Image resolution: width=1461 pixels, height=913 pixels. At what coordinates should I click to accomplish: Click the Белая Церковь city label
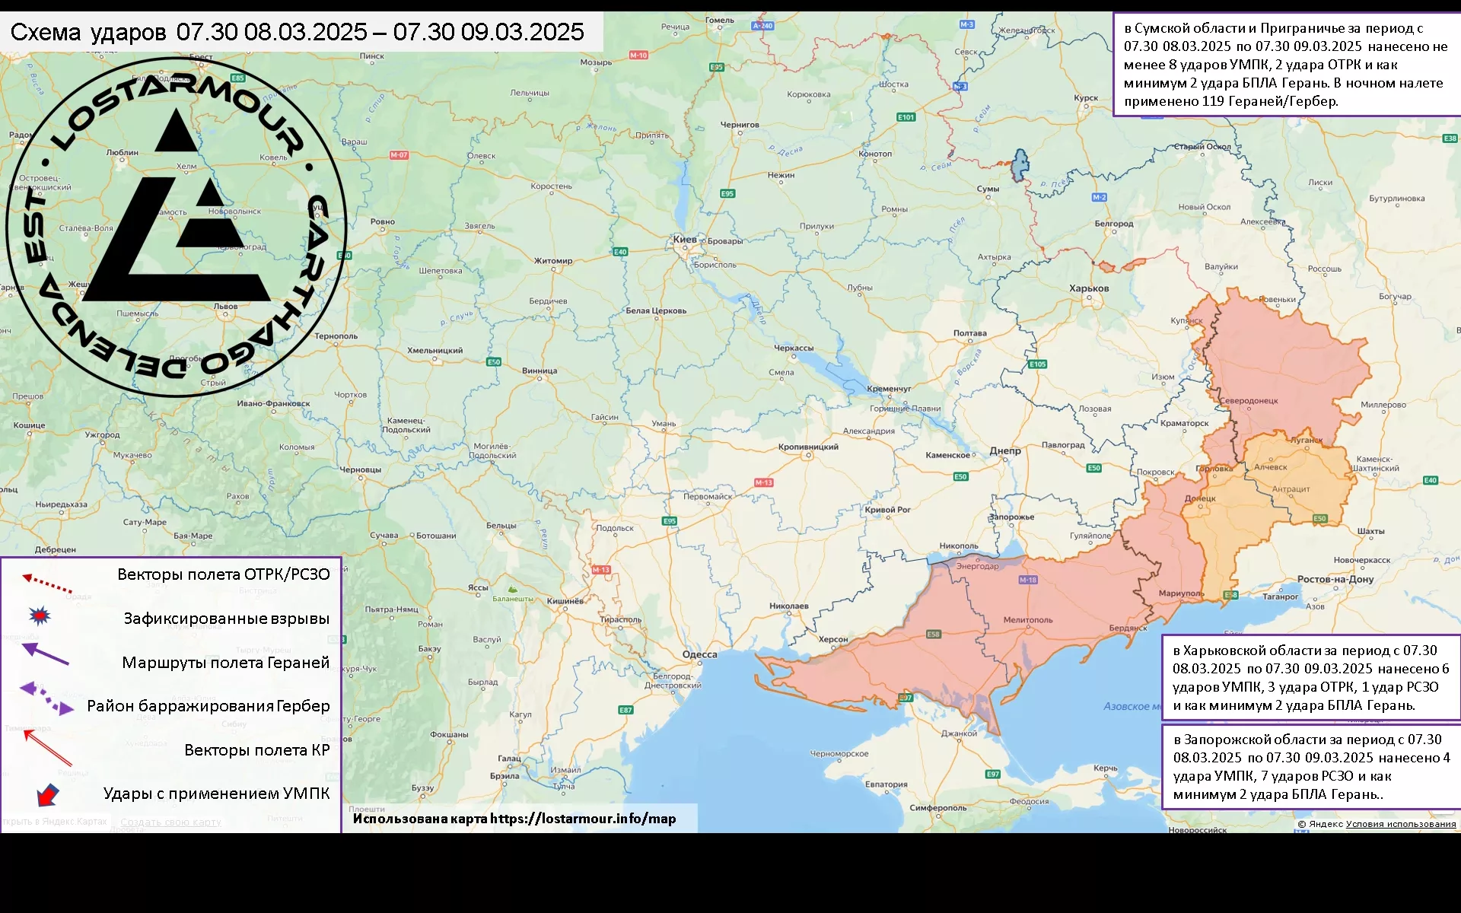(x=656, y=310)
